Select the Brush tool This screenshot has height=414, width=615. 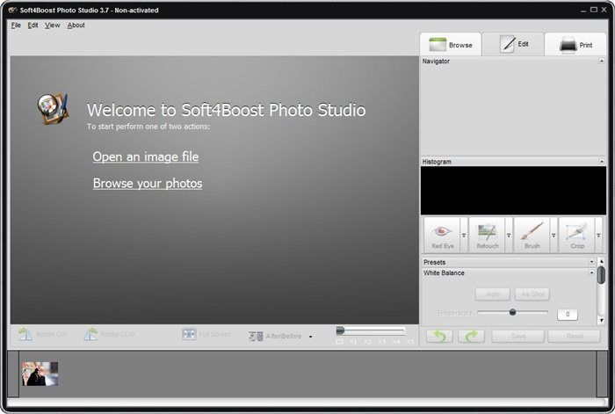(x=532, y=235)
